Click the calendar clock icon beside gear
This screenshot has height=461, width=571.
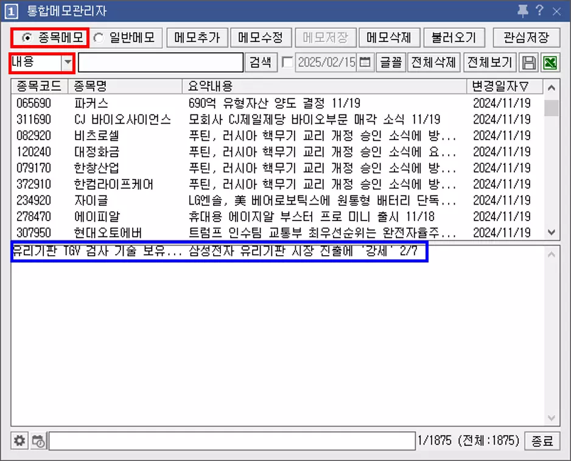coord(38,440)
